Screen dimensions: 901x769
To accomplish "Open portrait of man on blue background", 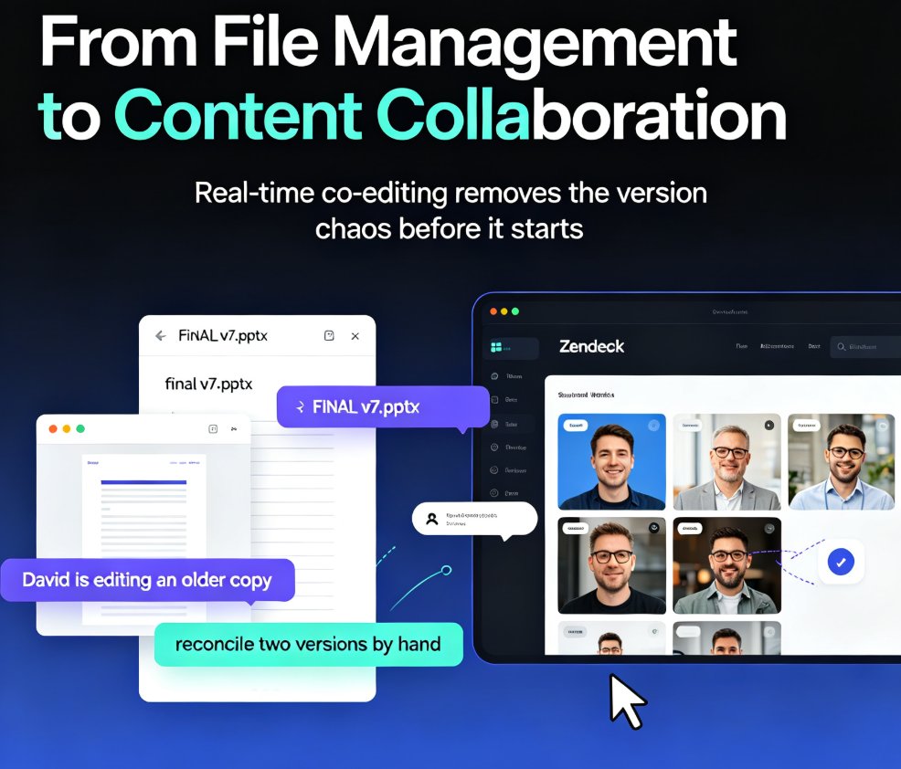I will click(612, 462).
